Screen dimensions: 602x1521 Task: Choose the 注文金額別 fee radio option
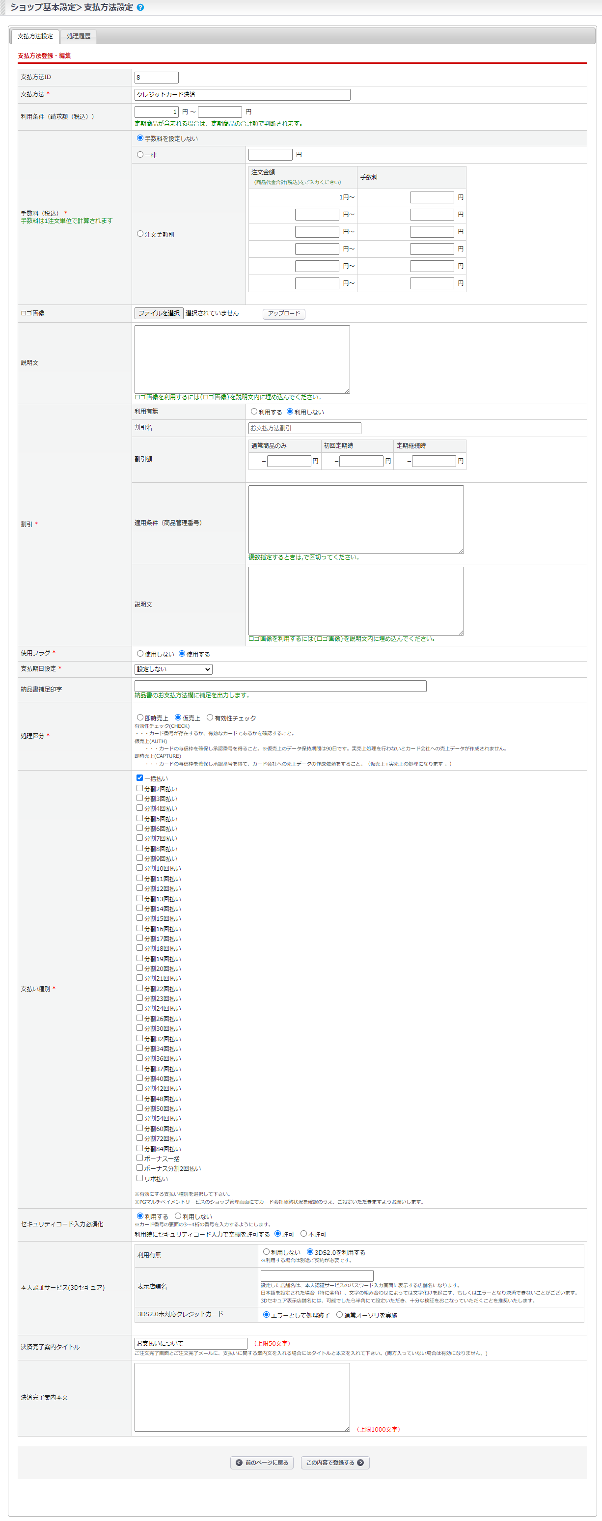[140, 234]
